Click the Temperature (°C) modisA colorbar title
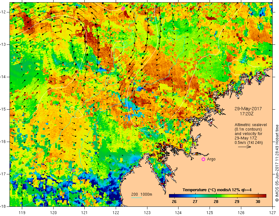Viewport: 279px width, 216px height. (217, 190)
